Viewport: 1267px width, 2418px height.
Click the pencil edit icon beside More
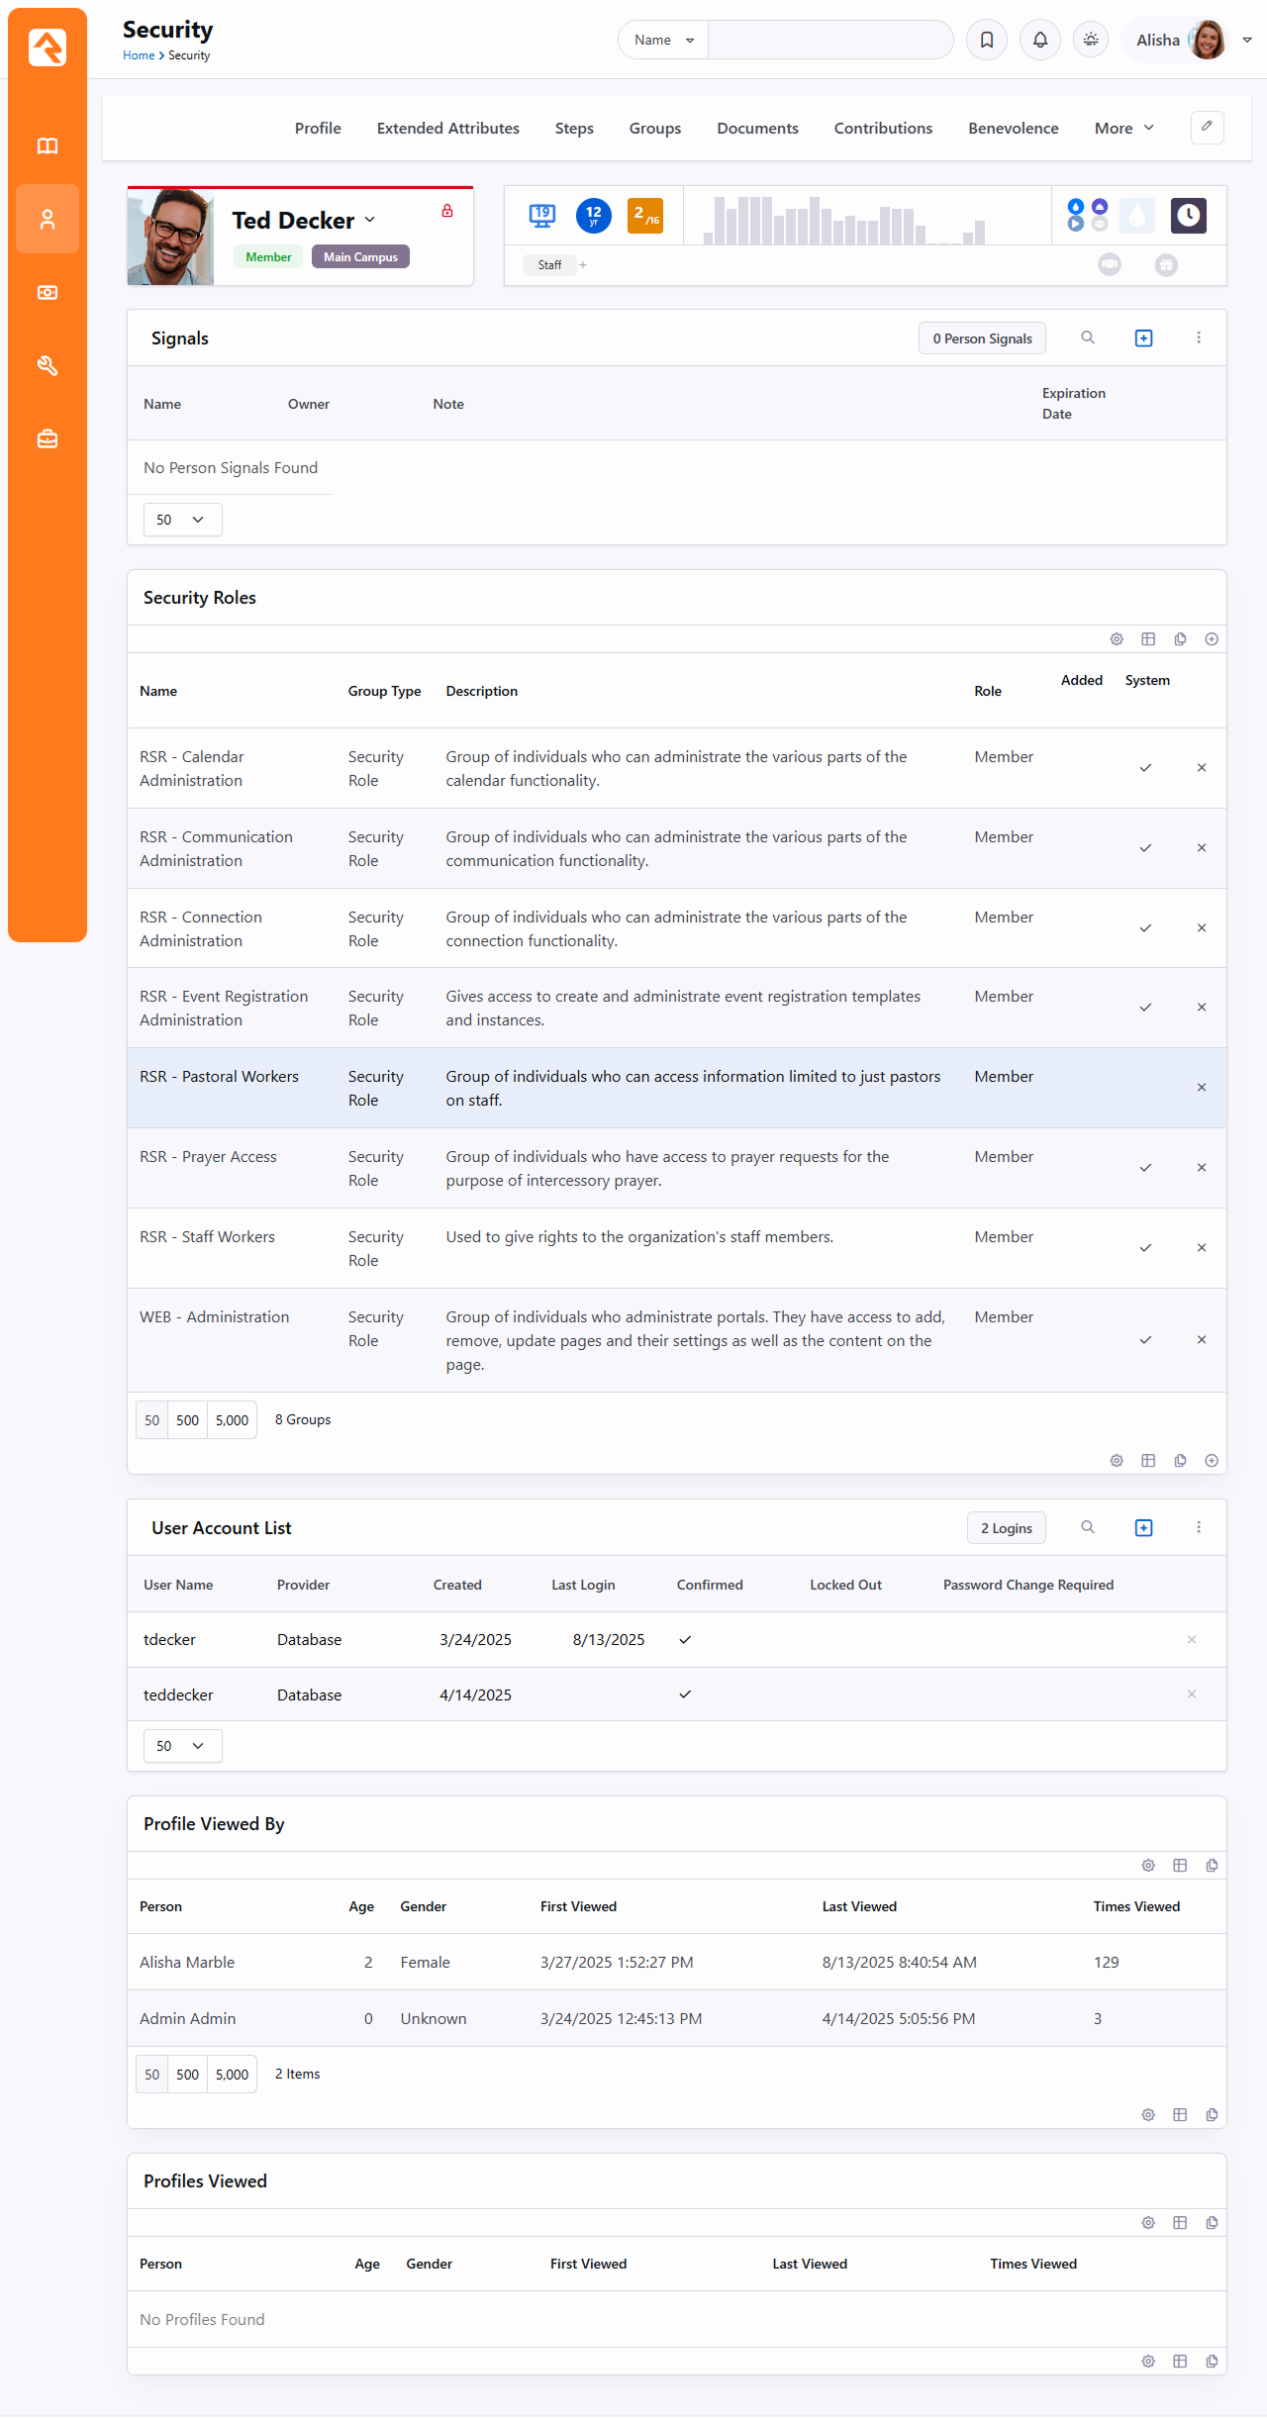point(1207,127)
